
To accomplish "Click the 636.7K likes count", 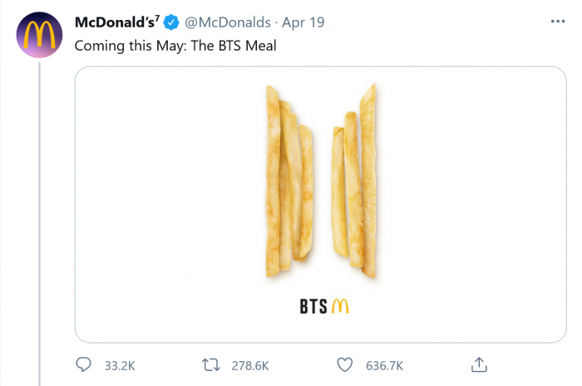I will [x=384, y=365].
